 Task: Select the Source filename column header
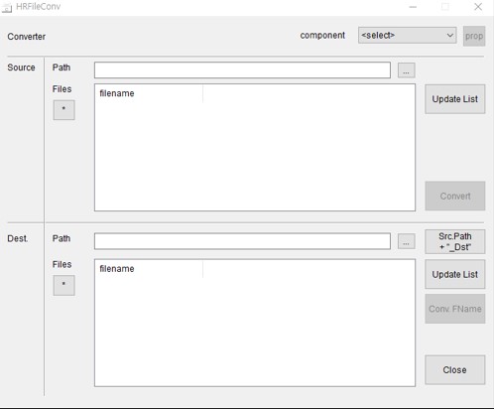pos(149,93)
